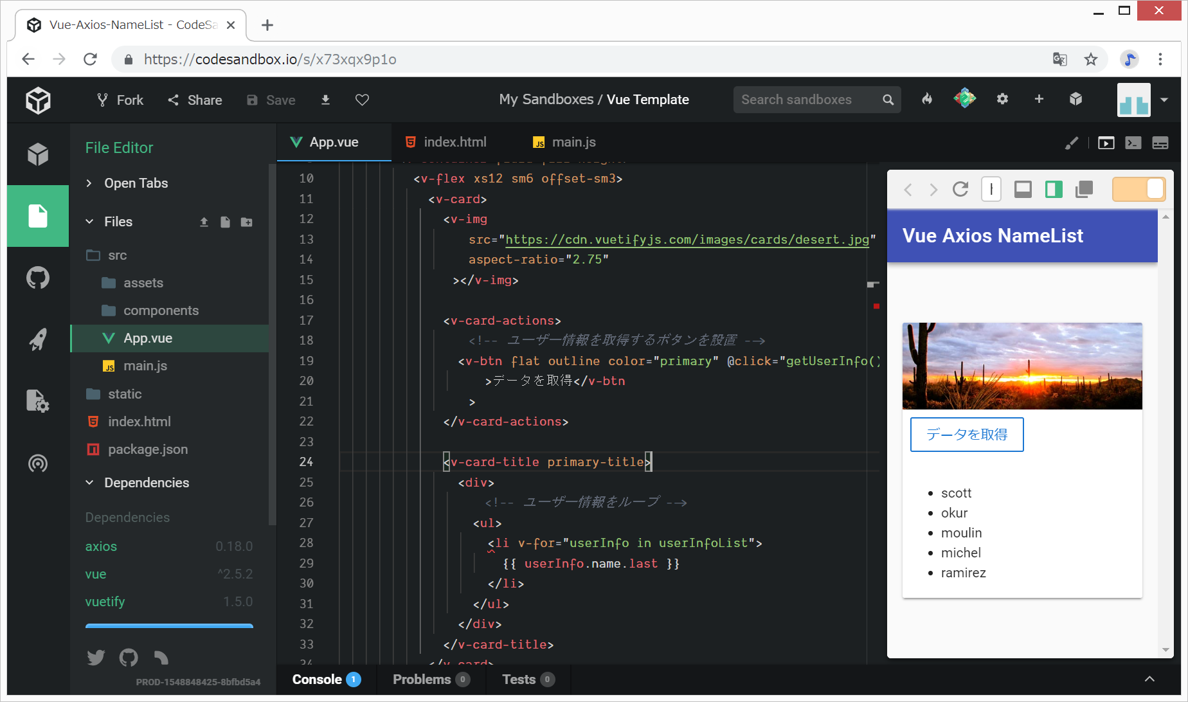Open the Deployment rocket panel

(x=38, y=339)
